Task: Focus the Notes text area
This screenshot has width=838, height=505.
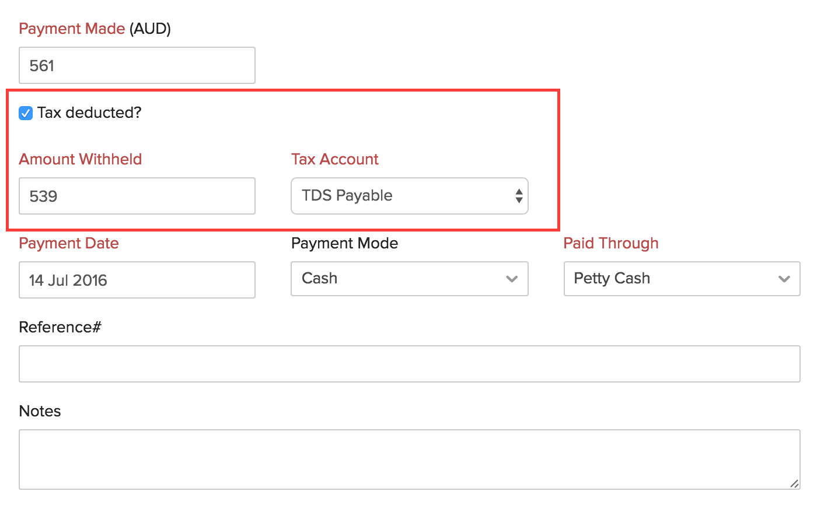Action: point(409,460)
